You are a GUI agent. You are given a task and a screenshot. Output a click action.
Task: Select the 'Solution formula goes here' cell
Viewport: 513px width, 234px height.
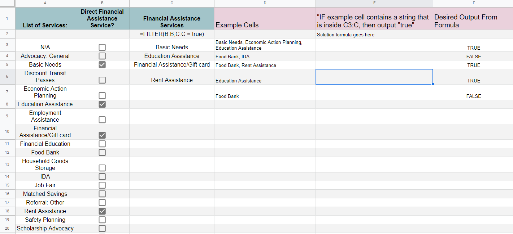[374, 34]
